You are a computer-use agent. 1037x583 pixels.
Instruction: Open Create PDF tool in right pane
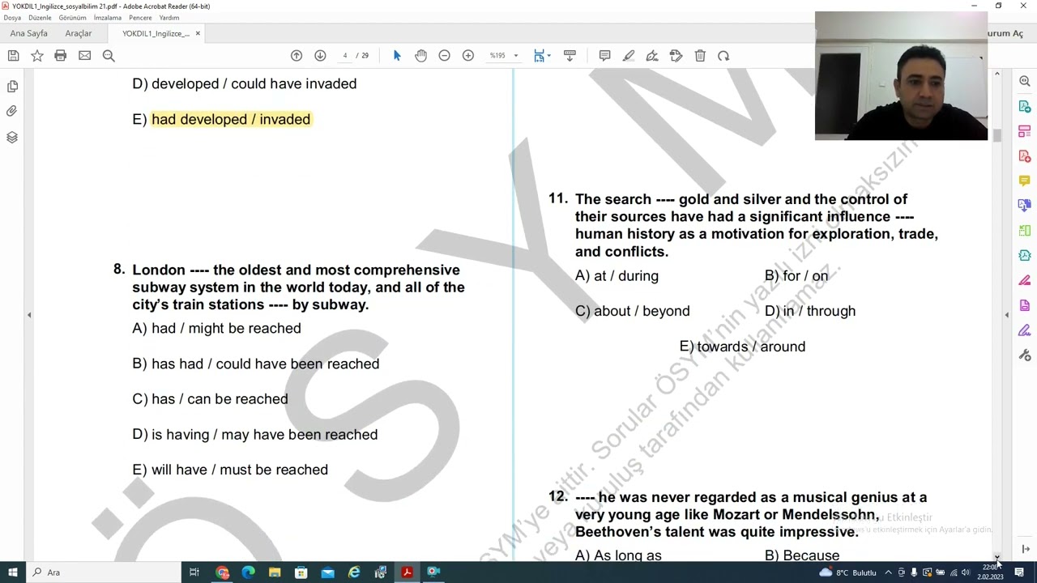point(1025,156)
